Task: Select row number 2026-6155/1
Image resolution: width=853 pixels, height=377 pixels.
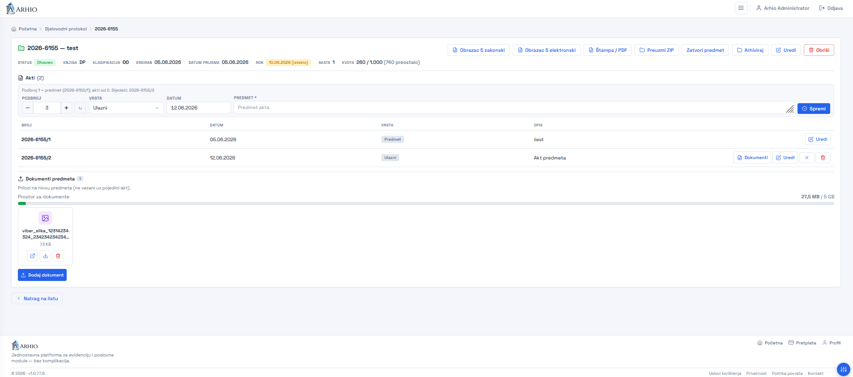Action: click(x=36, y=139)
